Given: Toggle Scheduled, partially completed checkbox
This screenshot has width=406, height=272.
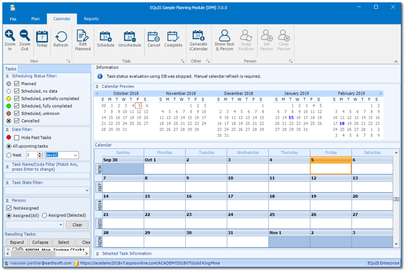Looking at the screenshot, I should tap(17, 99).
